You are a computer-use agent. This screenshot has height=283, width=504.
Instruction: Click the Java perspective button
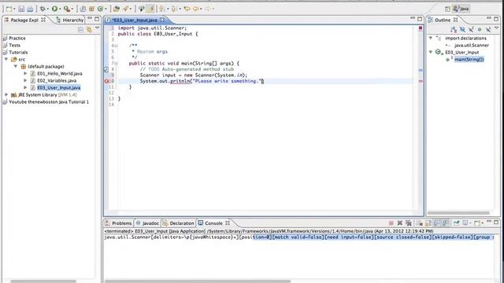(x=461, y=9)
